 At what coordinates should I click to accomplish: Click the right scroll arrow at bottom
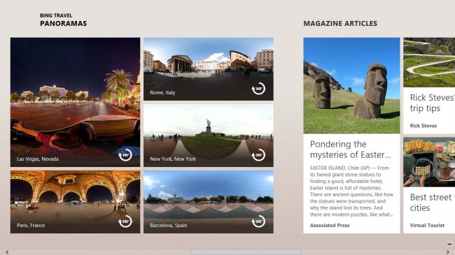(448, 252)
